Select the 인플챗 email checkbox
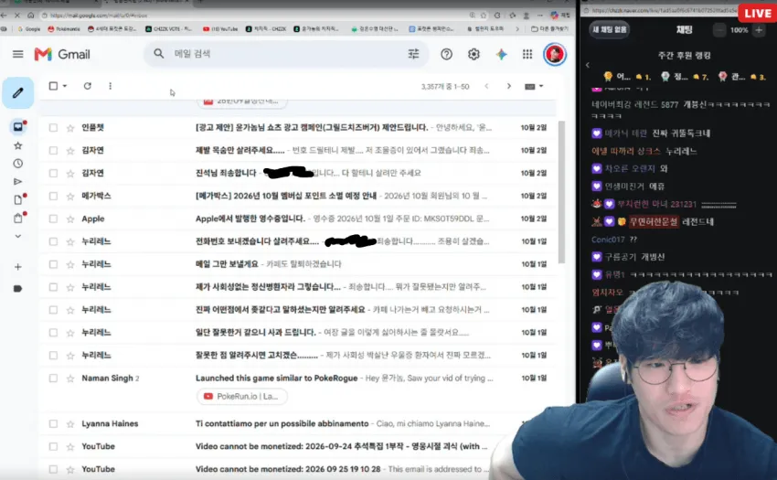Viewport: 777px width, 480px height. (x=53, y=128)
